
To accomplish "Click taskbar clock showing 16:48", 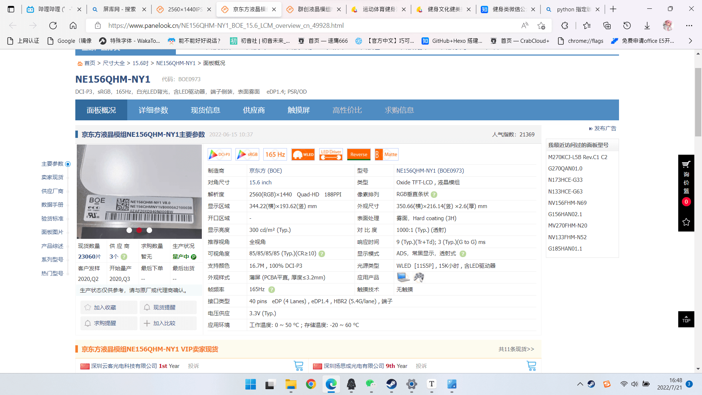I will click(669, 384).
